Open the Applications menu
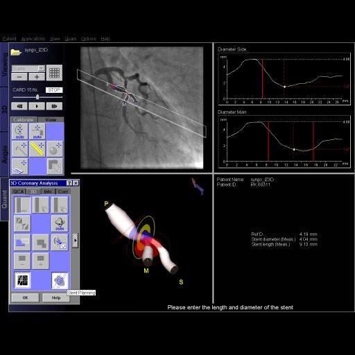355x355 pixels. [x=33, y=39]
